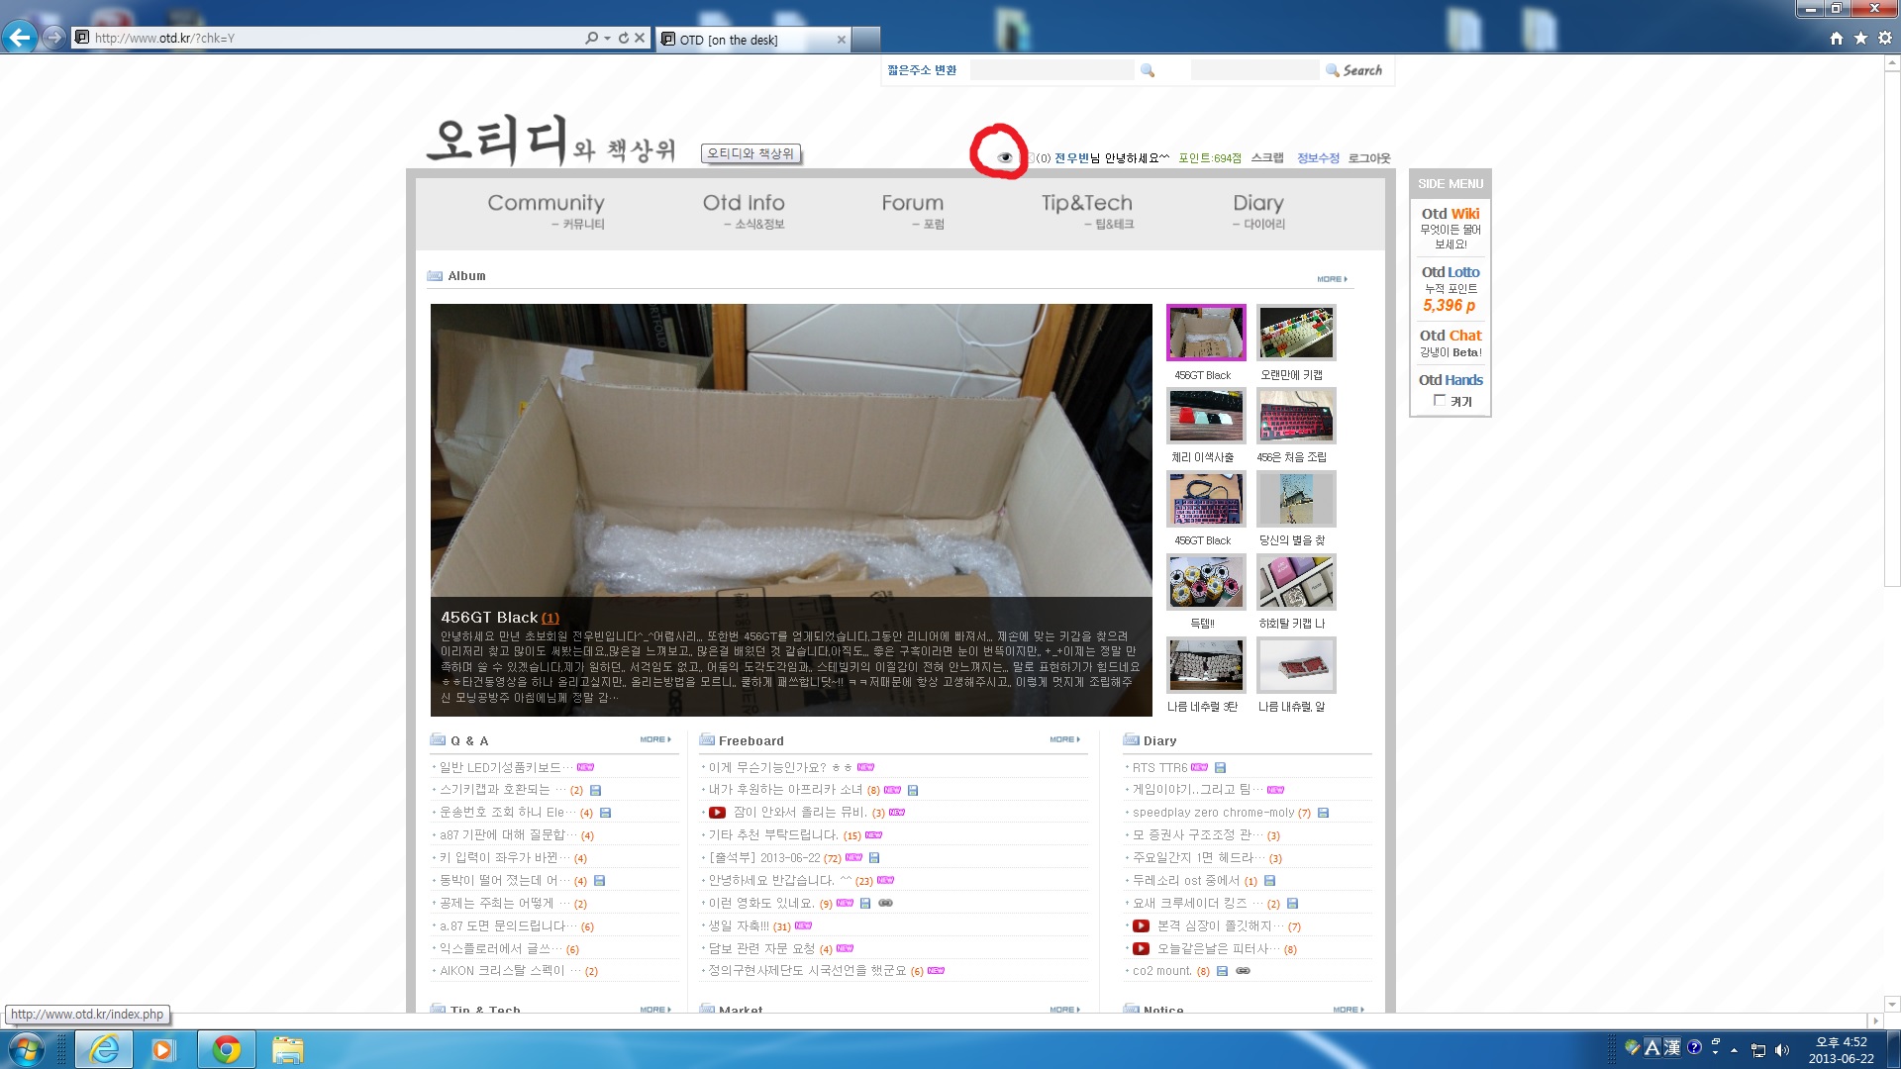The width and height of the screenshot is (1901, 1069).
Task: Open the Otd Info menu
Action: pyautogui.click(x=744, y=211)
